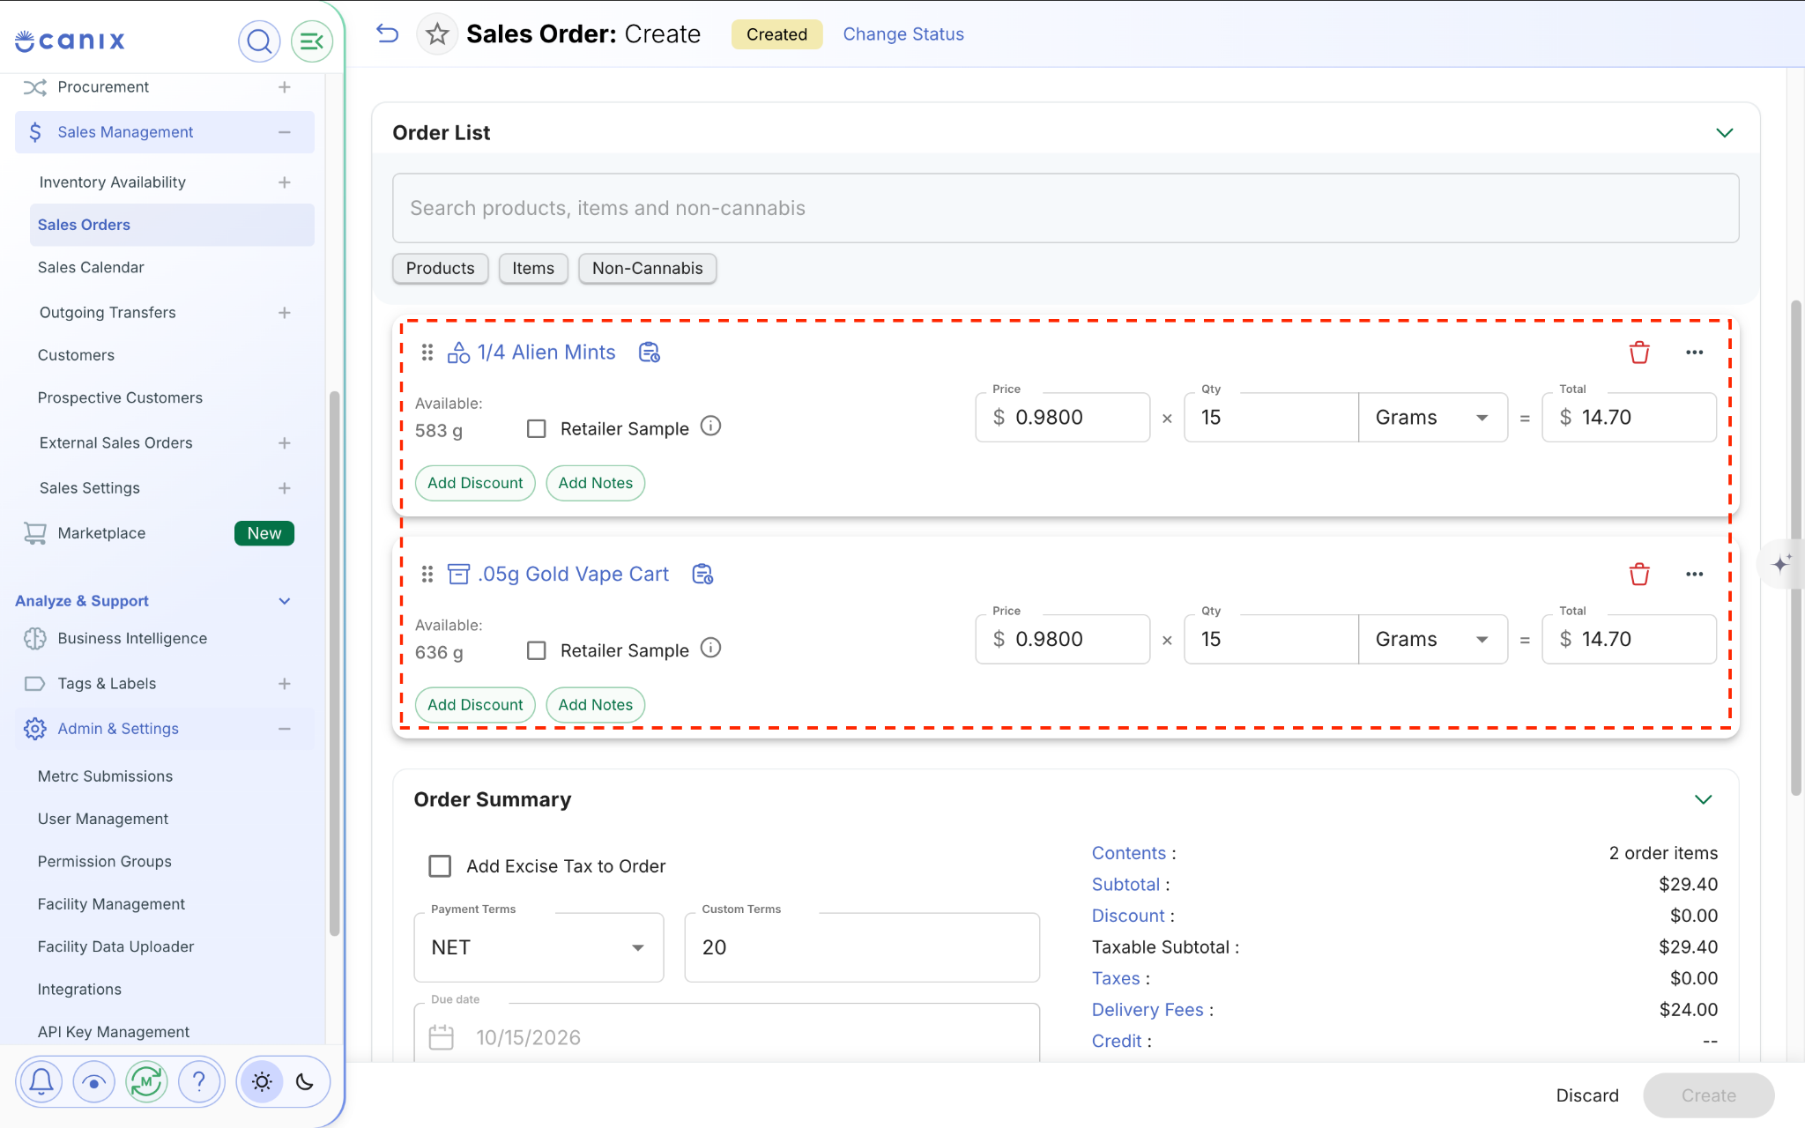Delete the 1/4 Alien Mints order item
The image size is (1805, 1128).
point(1639,352)
